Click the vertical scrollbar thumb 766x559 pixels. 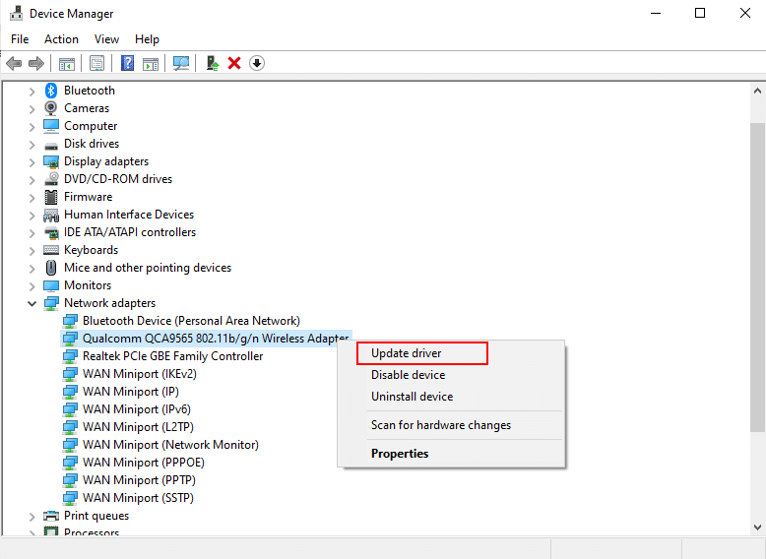click(x=757, y=278)
